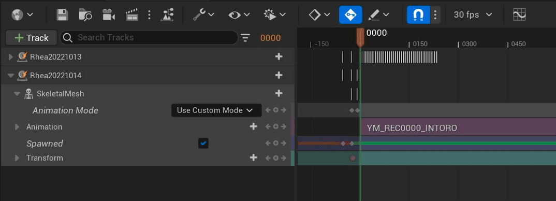The image size is (556, 201).
Task: Expand the Transform track
Action: (x=17, y=158)
